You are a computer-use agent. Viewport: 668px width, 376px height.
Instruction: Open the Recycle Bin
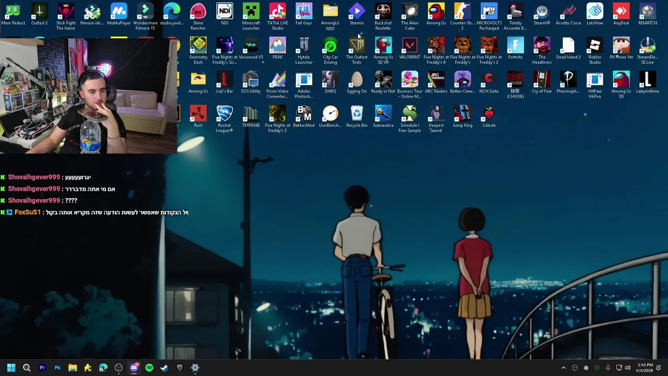tap(356, 116)
